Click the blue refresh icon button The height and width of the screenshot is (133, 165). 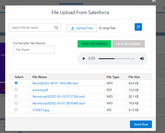138,27
